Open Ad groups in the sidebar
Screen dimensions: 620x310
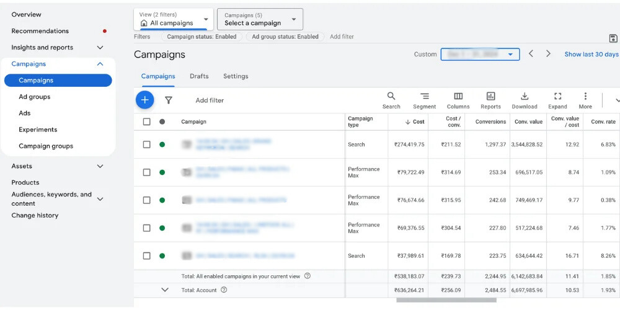click(35, 97)
